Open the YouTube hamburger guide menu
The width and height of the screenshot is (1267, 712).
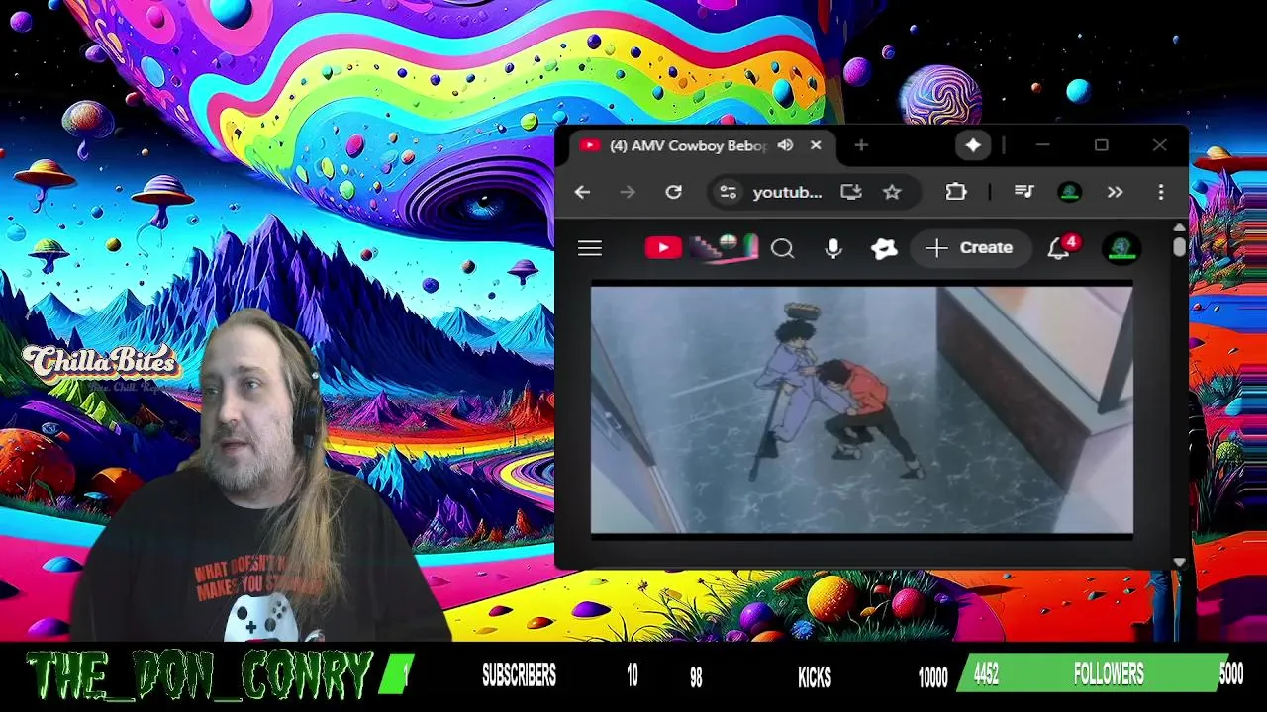pyautogui.click(x=590, y=248)
